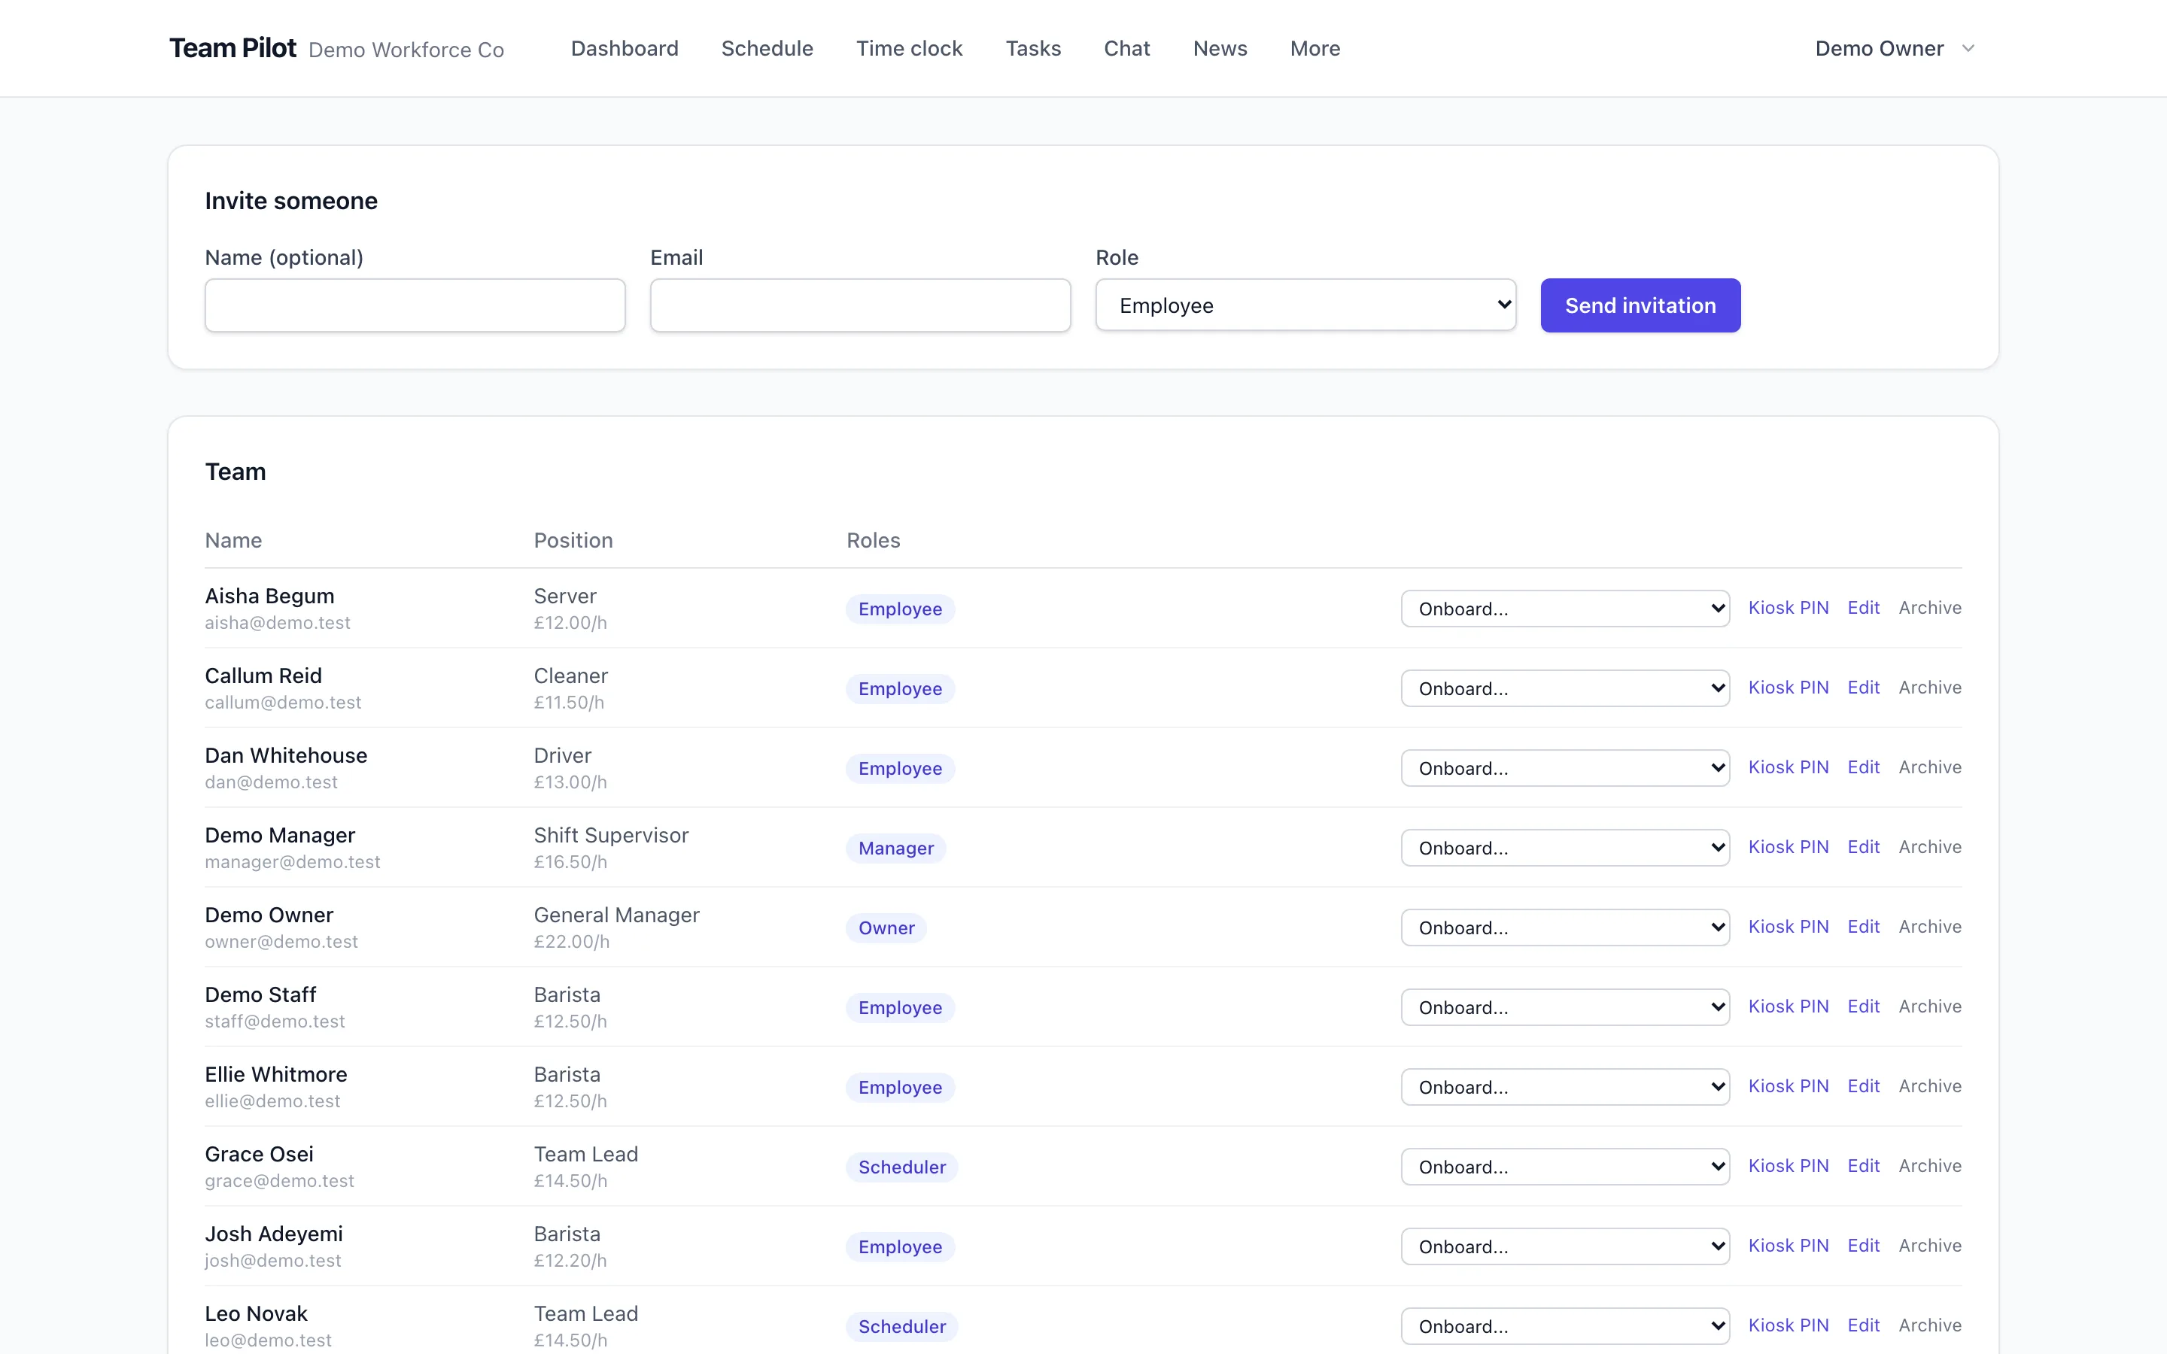
Task: Open the More menu in navigation
Action: click(1314, 48)
